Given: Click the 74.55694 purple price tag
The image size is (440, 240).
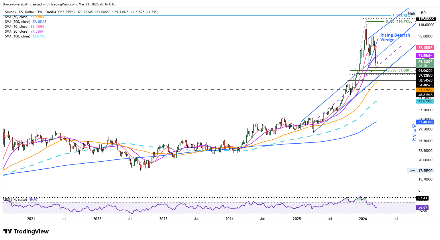Looking at the screenshot, I should [x=425, y=56].
